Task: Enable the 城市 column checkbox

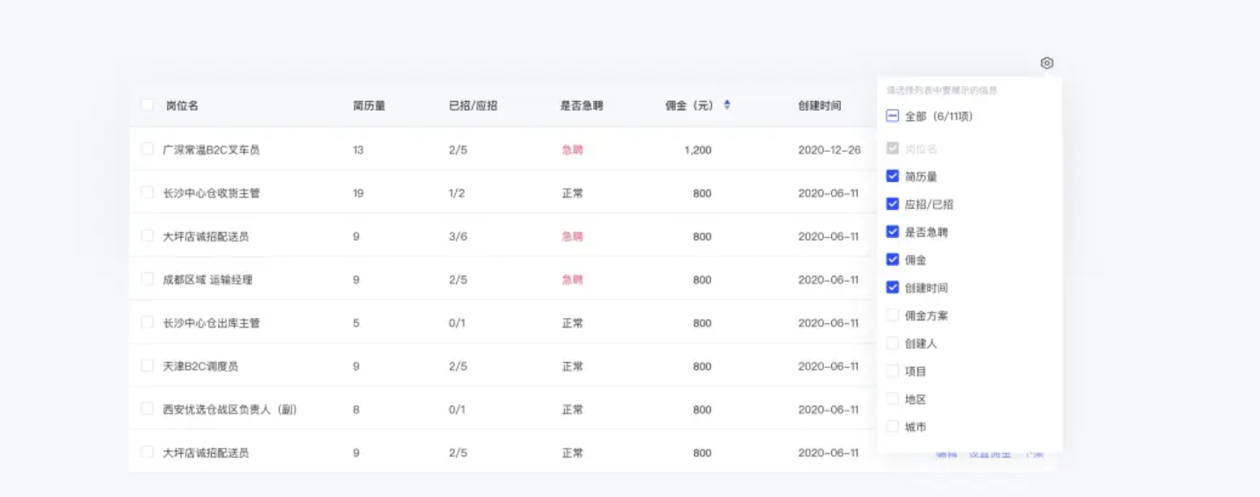Action: pos(893,427)
